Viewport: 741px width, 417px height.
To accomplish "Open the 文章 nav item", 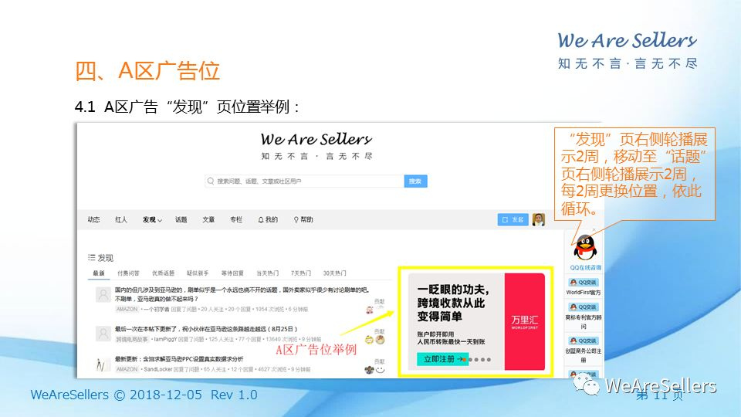I will pos(208,220).
